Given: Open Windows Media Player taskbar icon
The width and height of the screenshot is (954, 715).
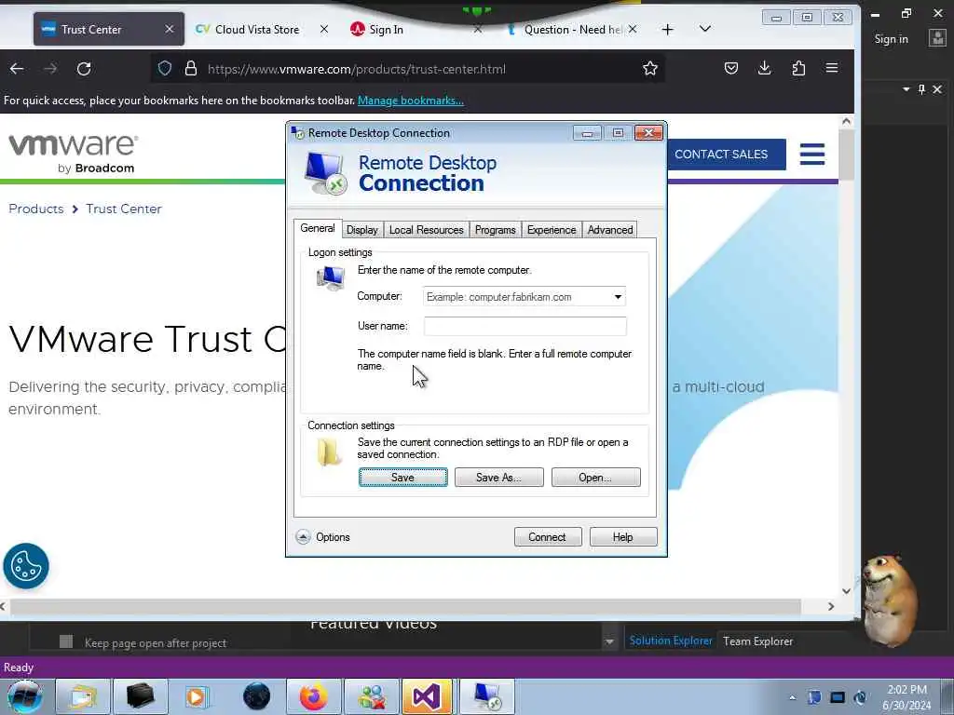Looking at the screenshot, I should click(x=197, y=696).
